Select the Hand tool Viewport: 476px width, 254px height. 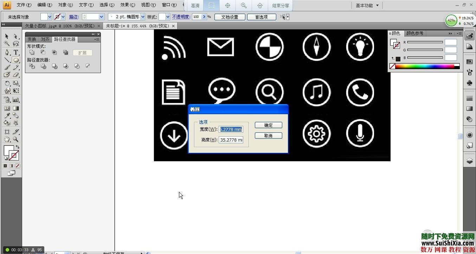coord(7,139)
